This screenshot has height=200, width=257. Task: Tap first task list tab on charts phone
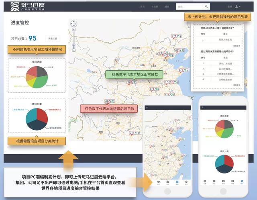tap(205, 182)
